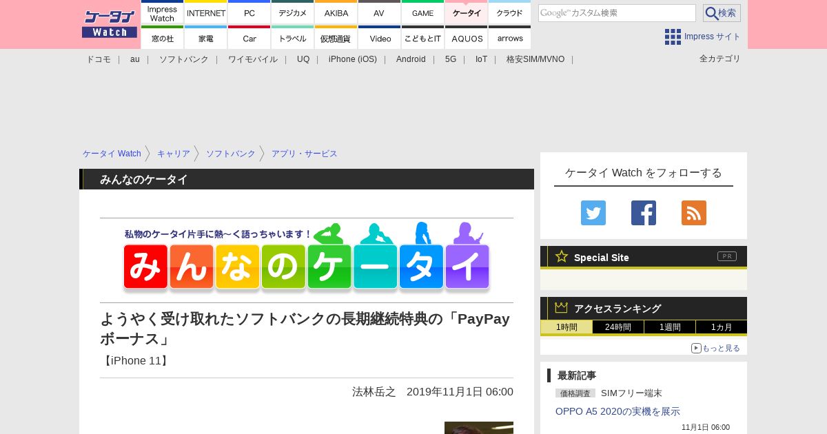Click the article headline about PayPayボーナス

[305, 329]
